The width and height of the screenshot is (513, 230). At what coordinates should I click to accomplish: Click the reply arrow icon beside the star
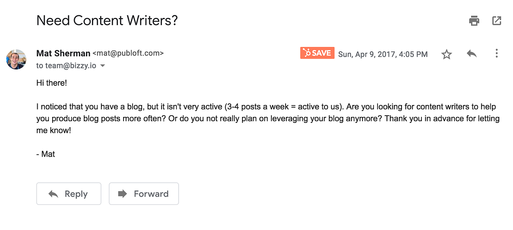[x=472, y=54]
